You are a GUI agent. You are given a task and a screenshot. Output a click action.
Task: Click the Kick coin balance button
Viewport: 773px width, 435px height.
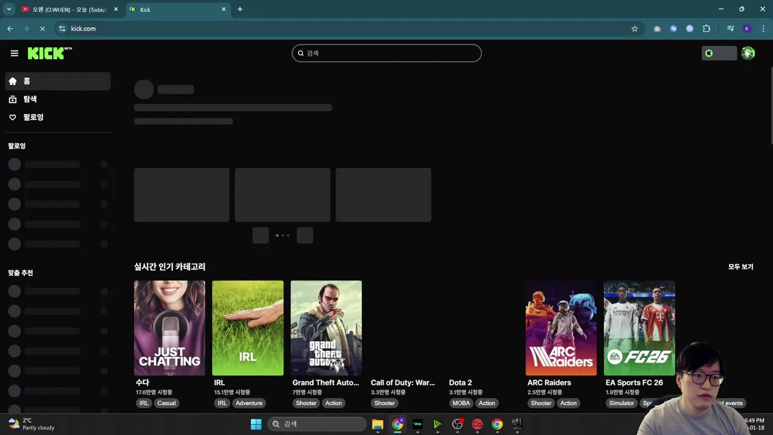(x=719, y=53)
